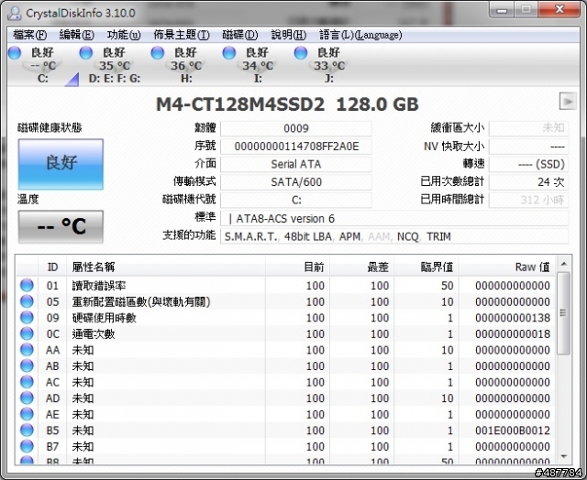Click the ID column header
This screenshot has width=587, height=480.
(52, 267)
